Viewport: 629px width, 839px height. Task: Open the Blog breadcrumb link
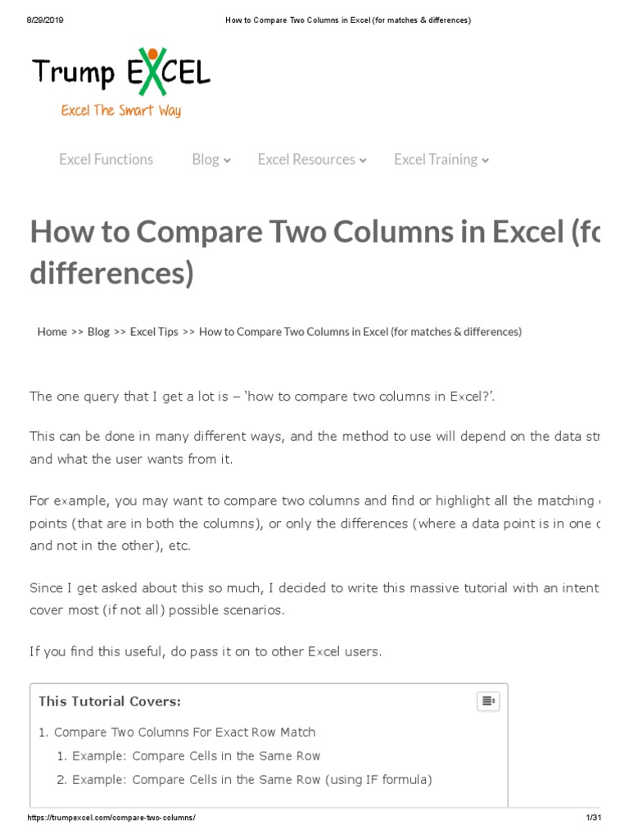pos(98,332)
